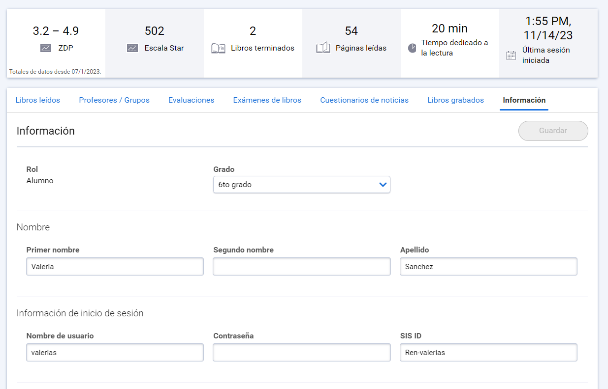Click the Nombre de usuario field

[x=115, y=353]
